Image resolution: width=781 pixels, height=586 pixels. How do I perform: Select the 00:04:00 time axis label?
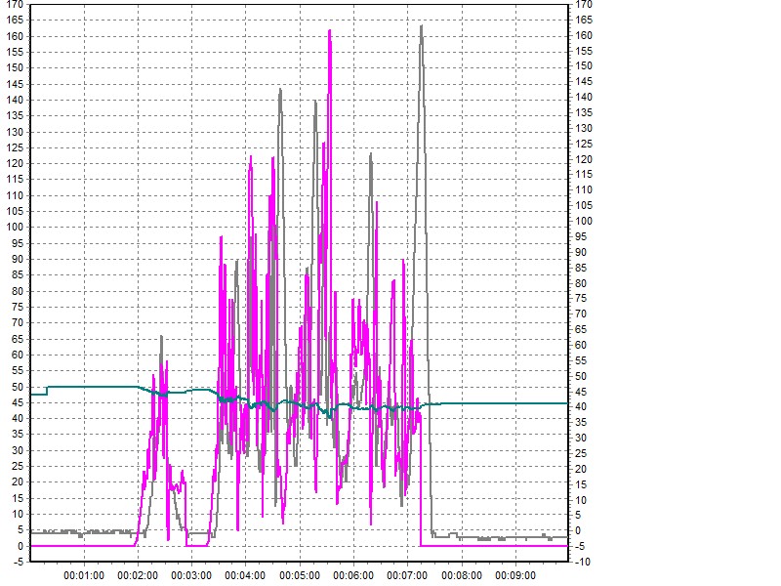click(x=245, y=576)
